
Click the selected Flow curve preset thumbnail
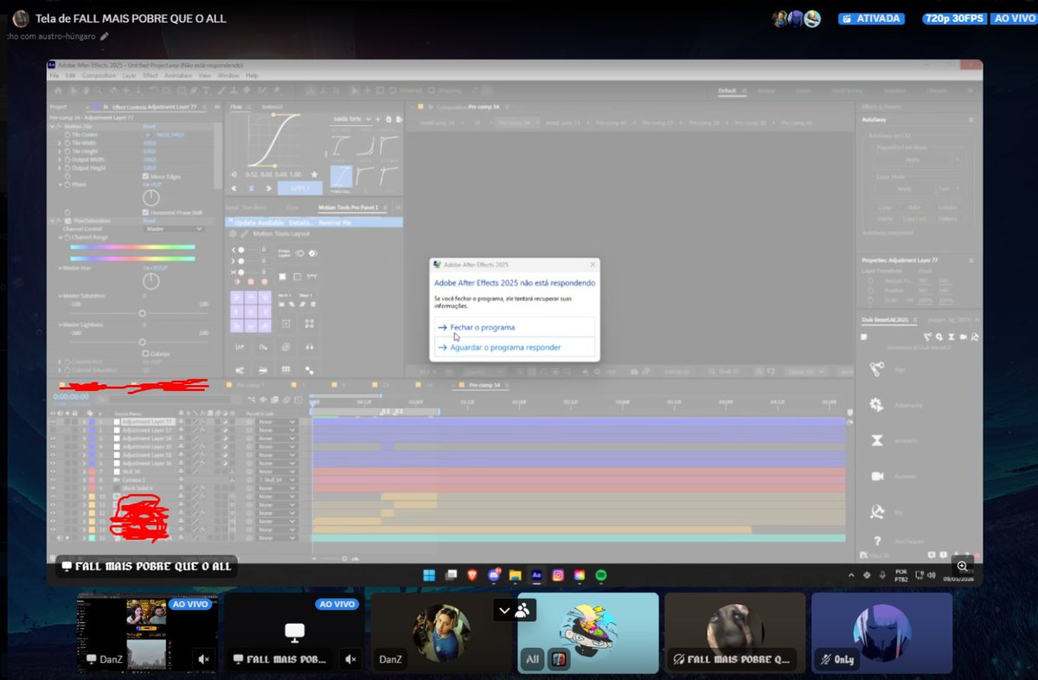341,176
